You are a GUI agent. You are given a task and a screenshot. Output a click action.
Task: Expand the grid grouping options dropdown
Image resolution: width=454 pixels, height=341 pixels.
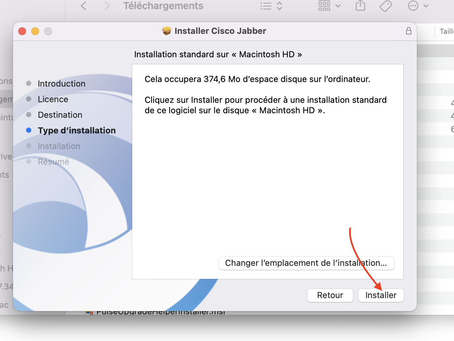pyautogui.click(x=329, y=6)
